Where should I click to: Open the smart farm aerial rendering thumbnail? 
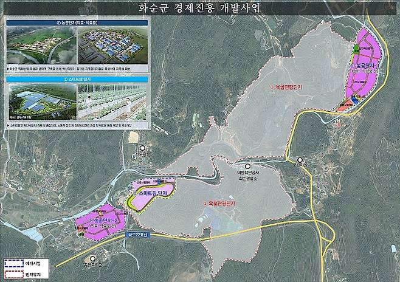point(43,102)
